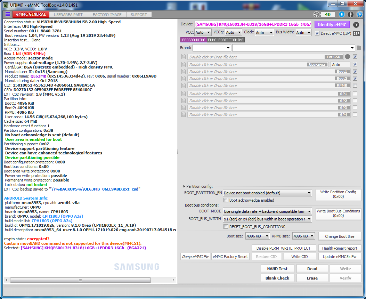
Task: Click the TP test point icon
Action: [356, 25]
